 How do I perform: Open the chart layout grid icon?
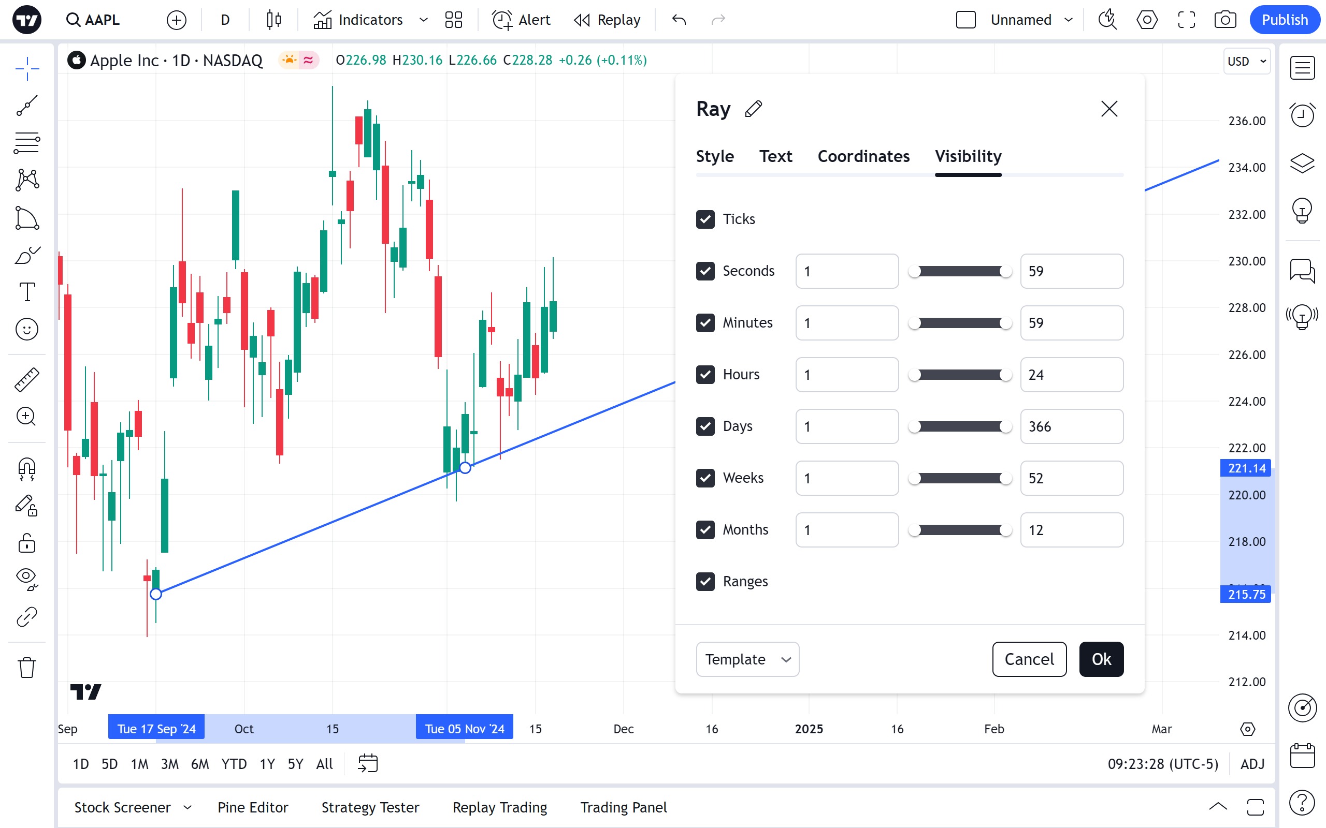coord(454,20)
